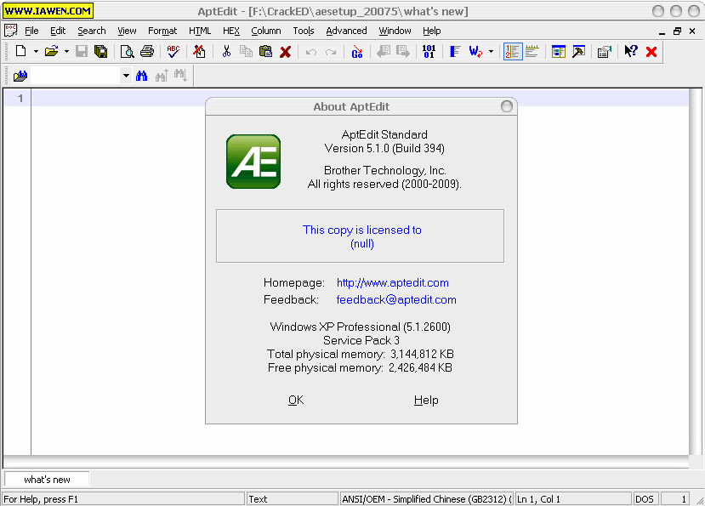
Task: Open the http://www.aptedit.com homepage link
Action: pos(392,282)
